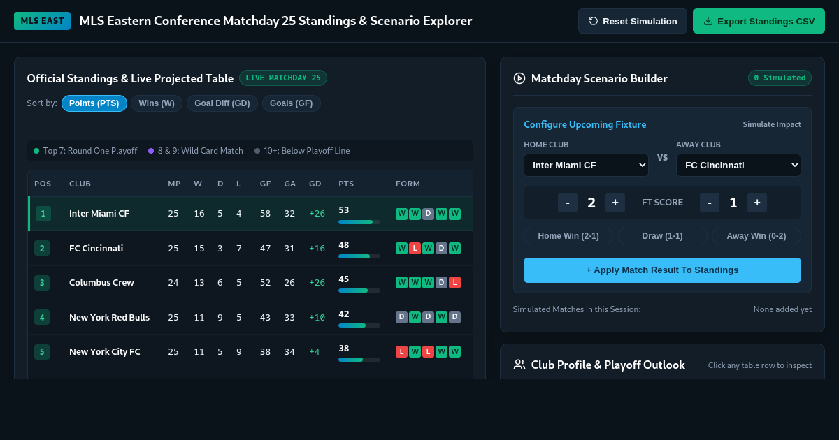The image size is (839, 440).
Task: Click the Reset Simulation button
Action: (633, 21)
